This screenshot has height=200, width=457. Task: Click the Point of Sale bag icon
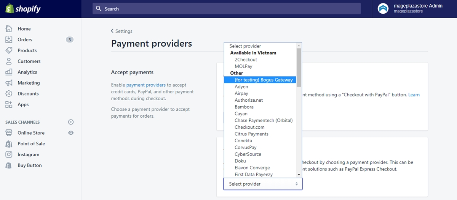coord(9,144)
